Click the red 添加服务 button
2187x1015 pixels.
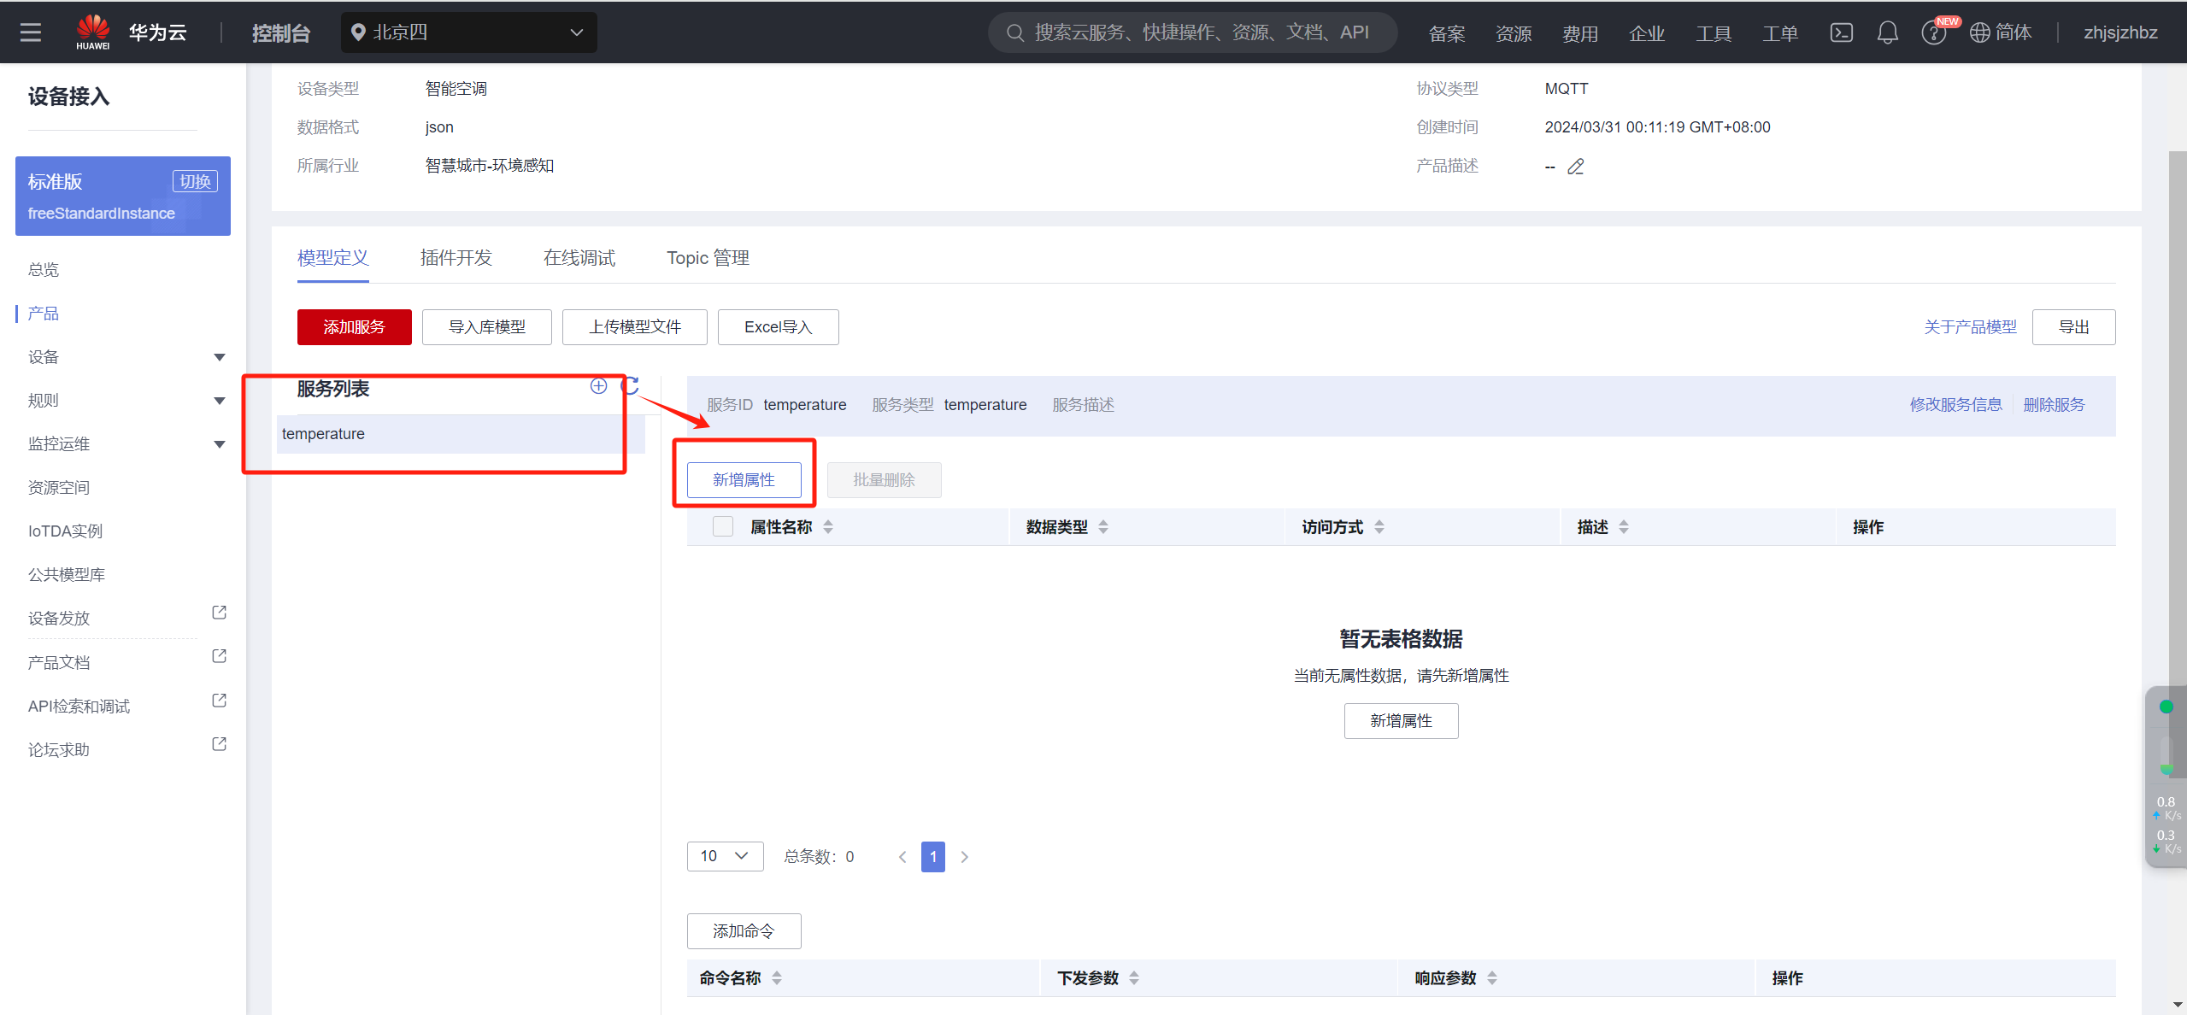[x=354, y=327]
